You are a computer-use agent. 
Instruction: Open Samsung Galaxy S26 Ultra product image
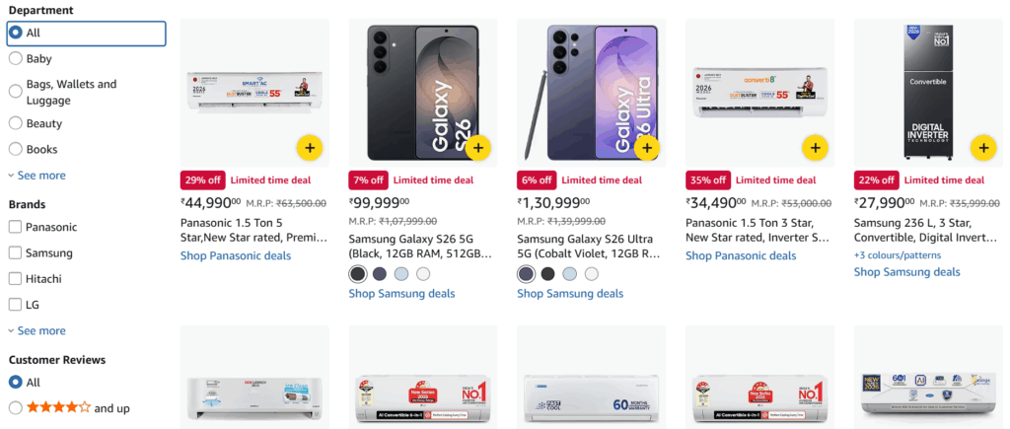590,93
